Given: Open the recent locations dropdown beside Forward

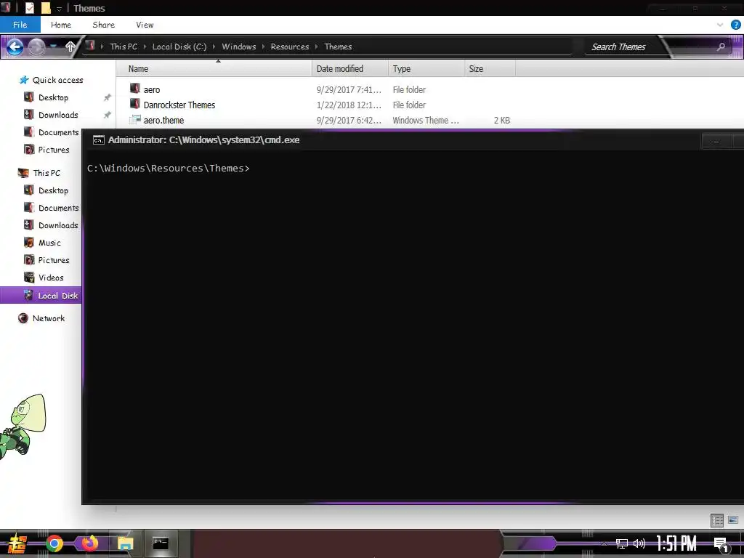Looking at the screenshot, I should click(53, 46).
